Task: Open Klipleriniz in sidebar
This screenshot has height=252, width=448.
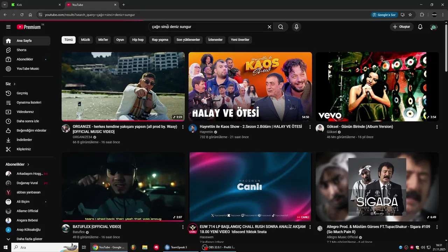Action: pyautogui.click(x=27, y=149)
